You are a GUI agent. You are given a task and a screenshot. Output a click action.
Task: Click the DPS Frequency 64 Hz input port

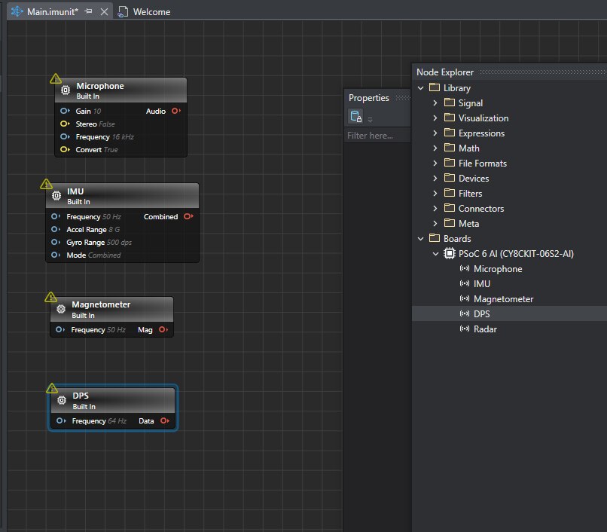61,420
